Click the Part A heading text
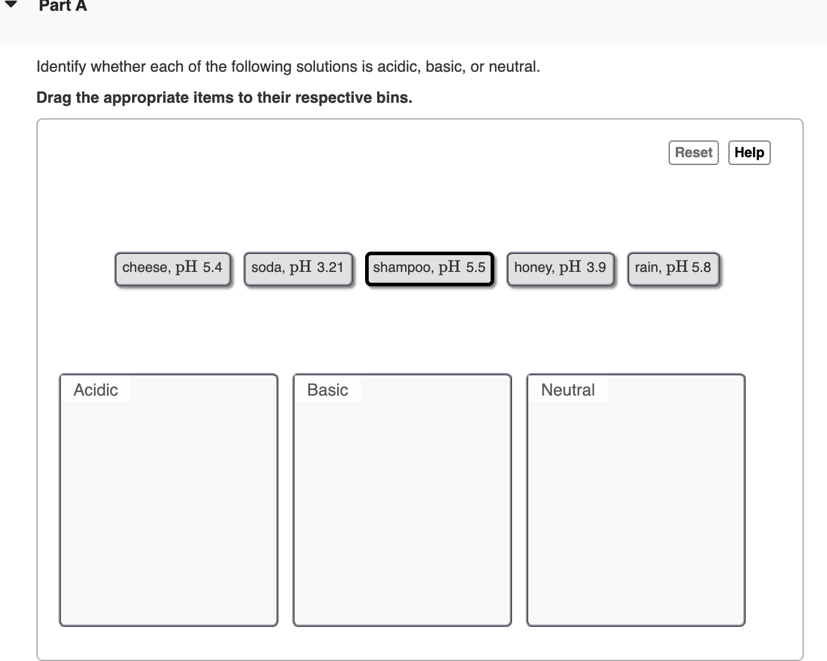Image resolution: width=827 pixels, height=661 pixels. click(x=63, y=6)
